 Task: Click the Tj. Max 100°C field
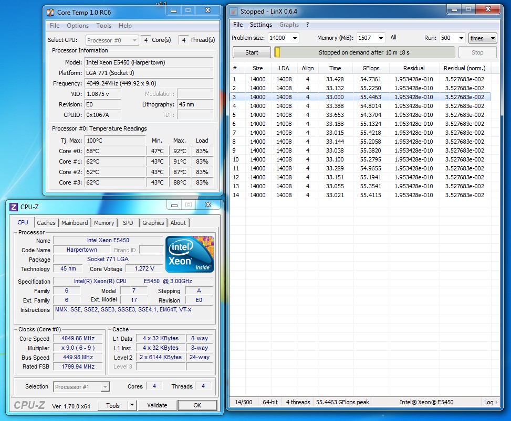114,141
